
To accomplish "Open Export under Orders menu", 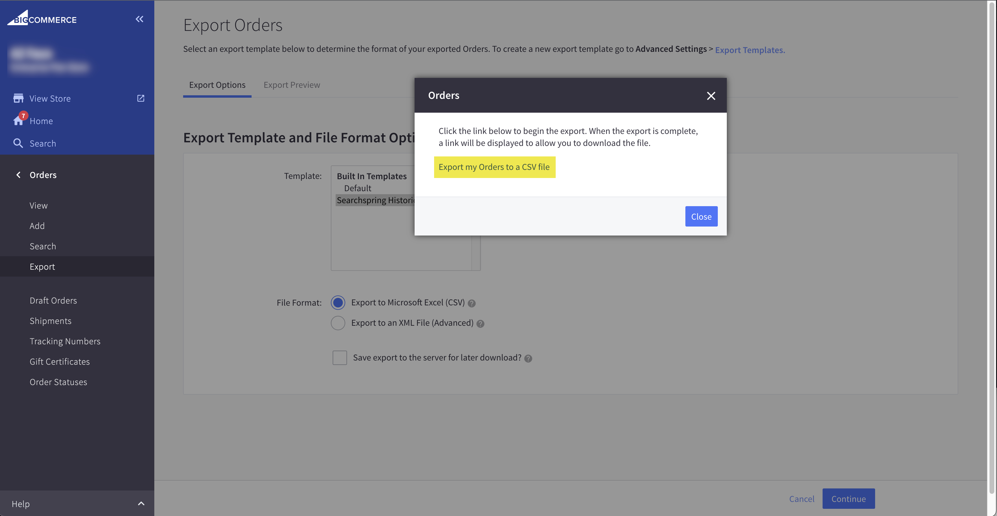I will pyautogui.click(x=77, y=266).
